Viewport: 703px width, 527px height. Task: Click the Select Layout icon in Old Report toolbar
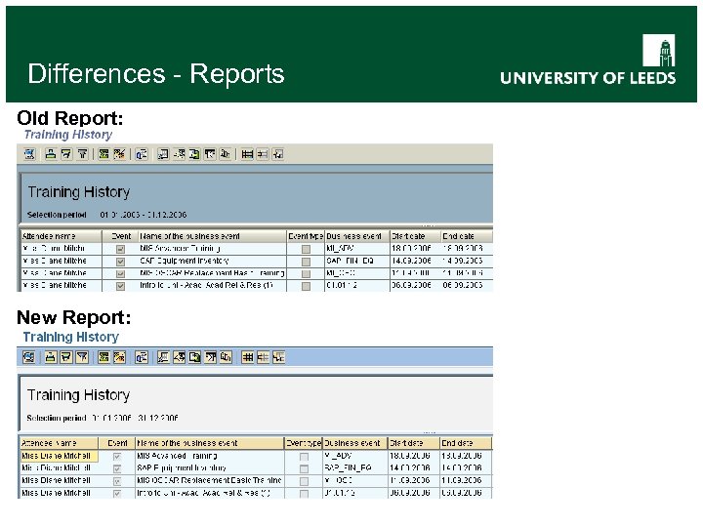point(263,154)
